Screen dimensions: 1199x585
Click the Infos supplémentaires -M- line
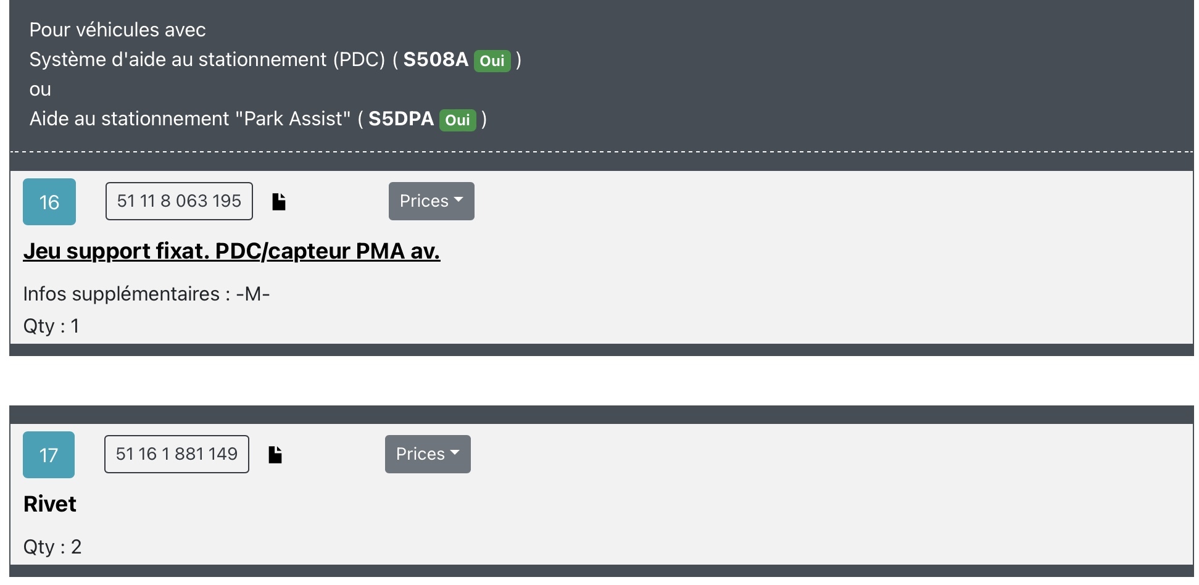[146, 294]
